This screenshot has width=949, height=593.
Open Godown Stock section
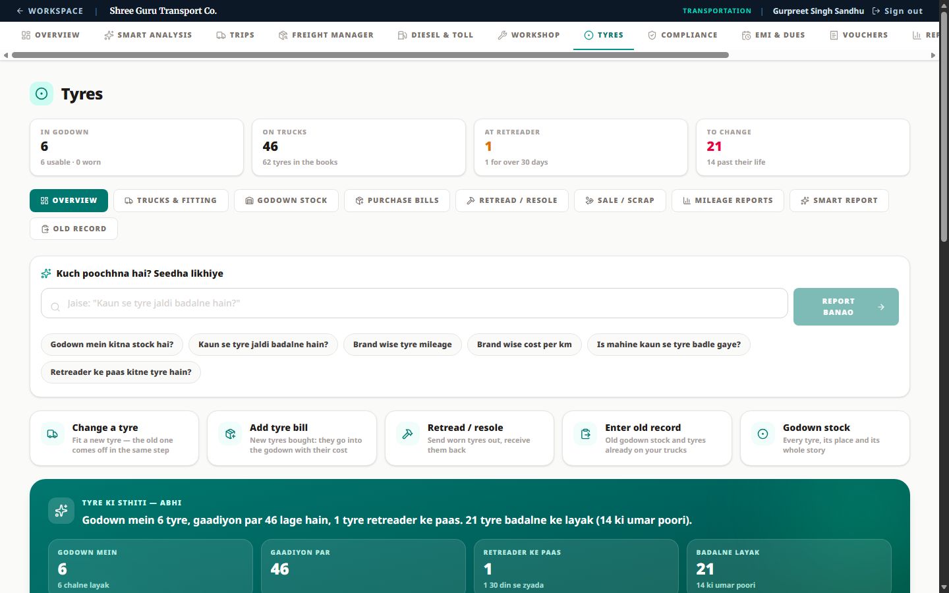(286, 200)
